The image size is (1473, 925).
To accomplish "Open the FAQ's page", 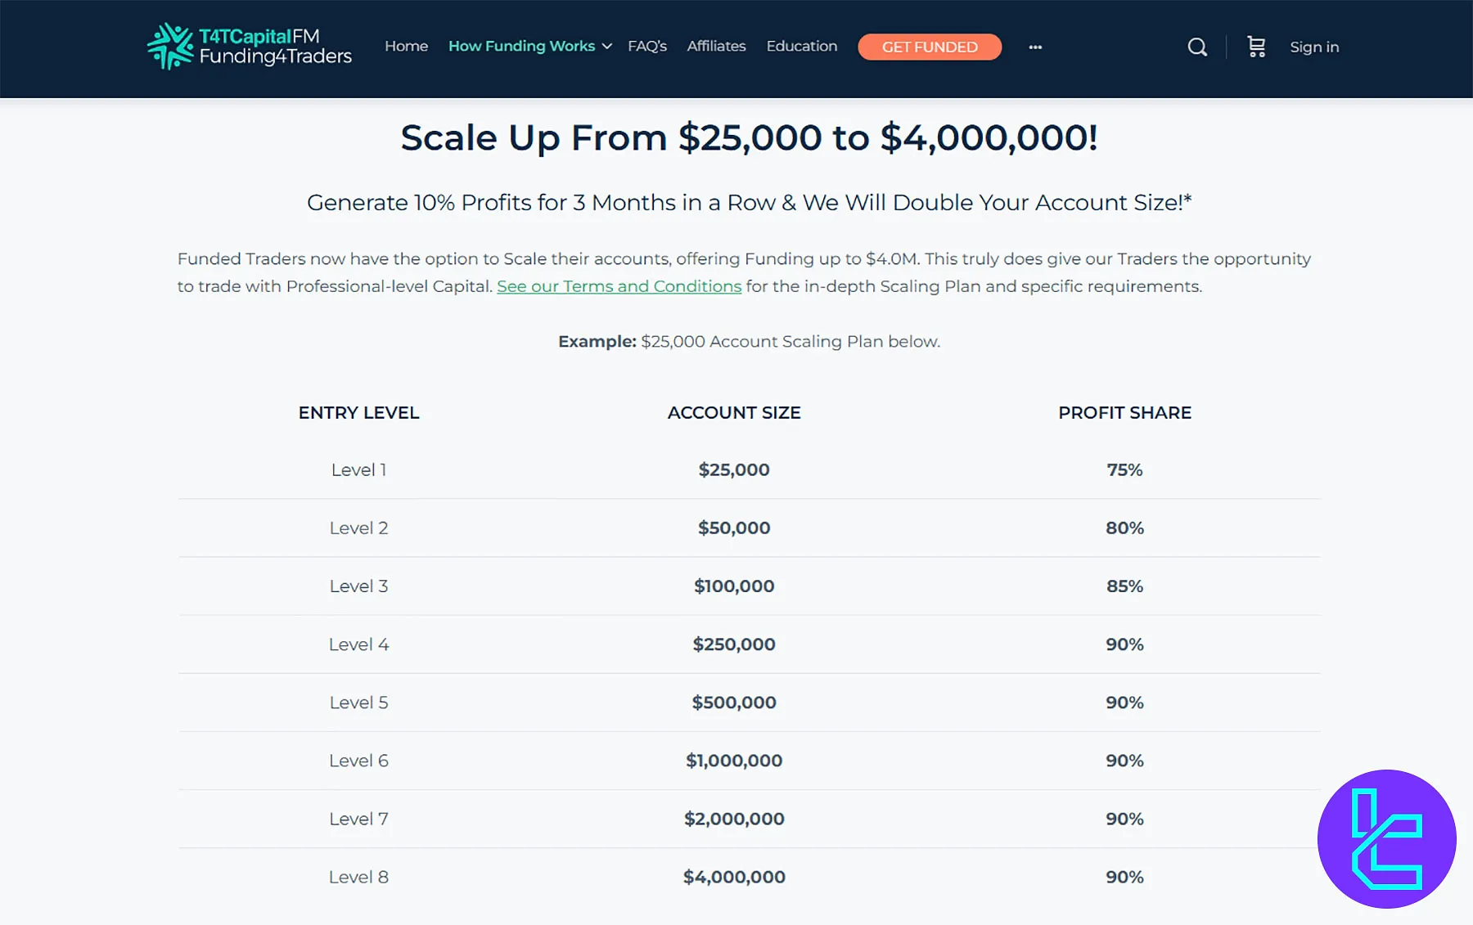I will tap(646, 47).
